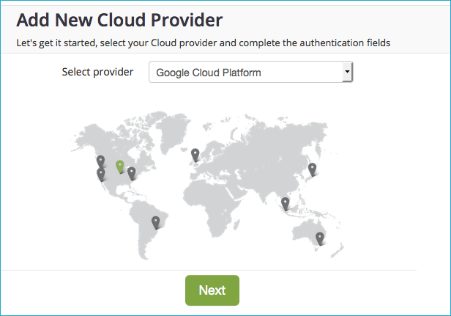Click the dropdown arrow beside Google Cloud Platform
The height and width of the screenshot is (316, 451).
(347, 71)
